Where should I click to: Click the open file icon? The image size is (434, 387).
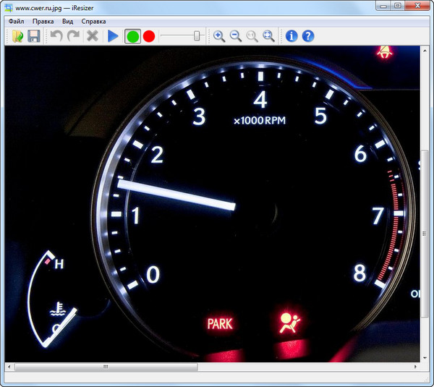tap(17, 36)
